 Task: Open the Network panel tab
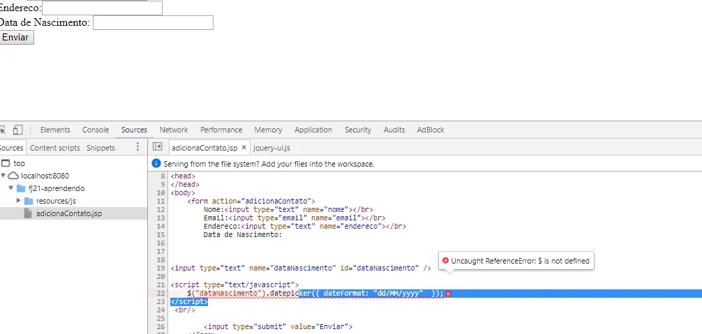[174, 130]
